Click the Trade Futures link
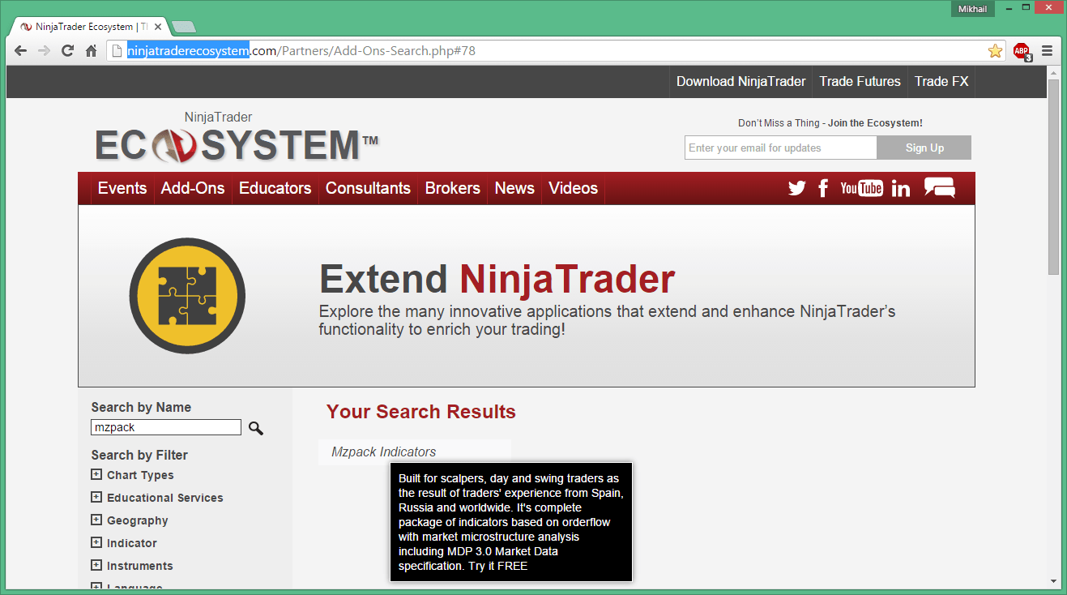The image size is (1067, 595). click(x=860, y=82)
